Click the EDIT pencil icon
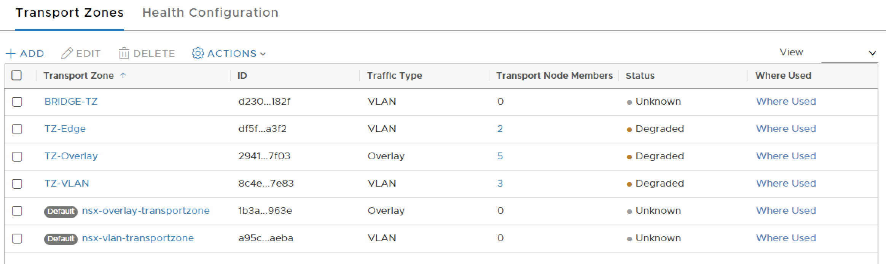 (x=67, y=53)
